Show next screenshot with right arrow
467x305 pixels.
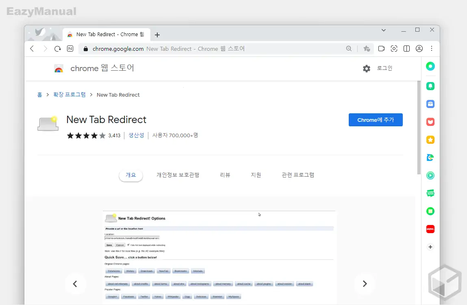pos(365,284)
